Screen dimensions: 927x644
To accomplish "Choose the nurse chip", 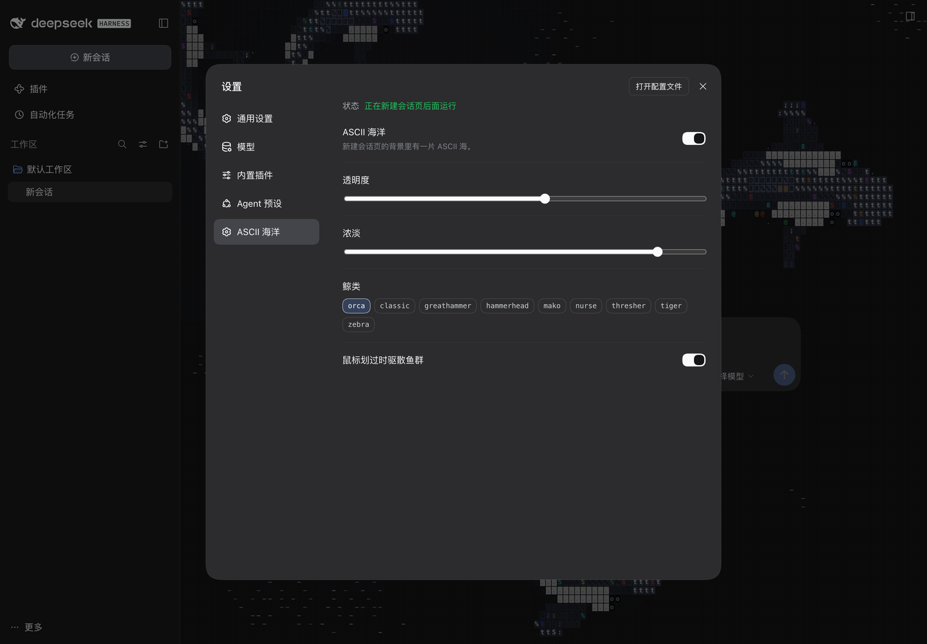I will tap(586, 306).
